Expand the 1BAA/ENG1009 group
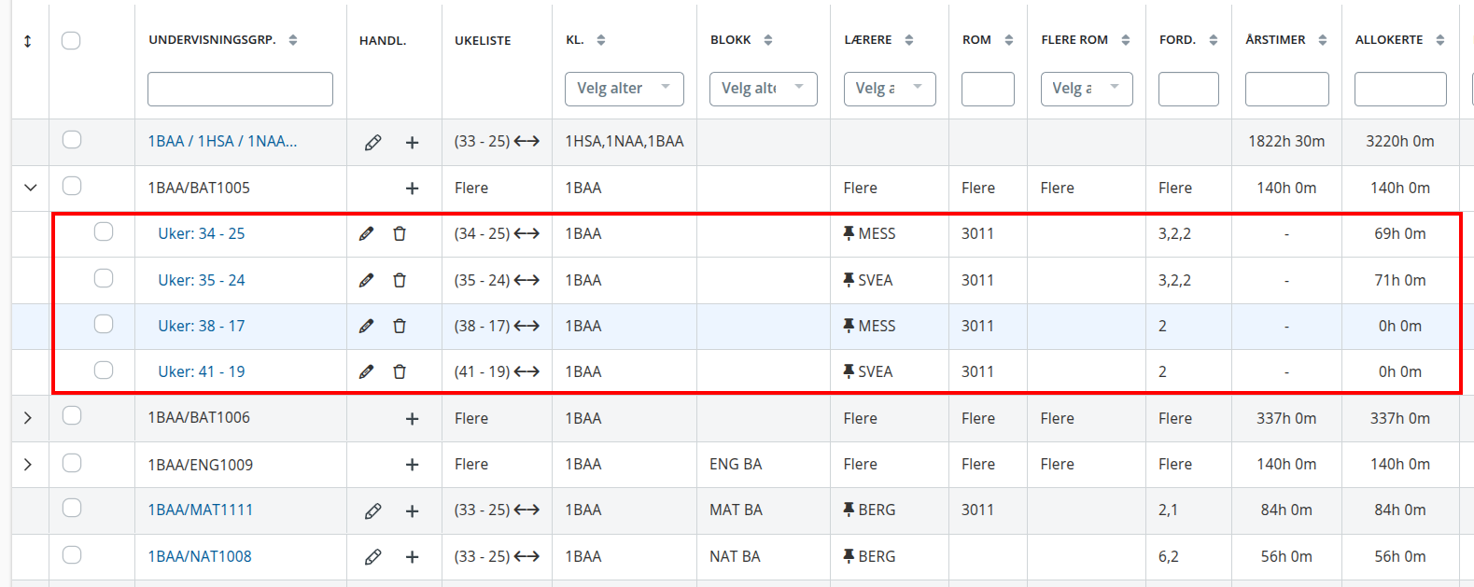 [x=28, y=464]
